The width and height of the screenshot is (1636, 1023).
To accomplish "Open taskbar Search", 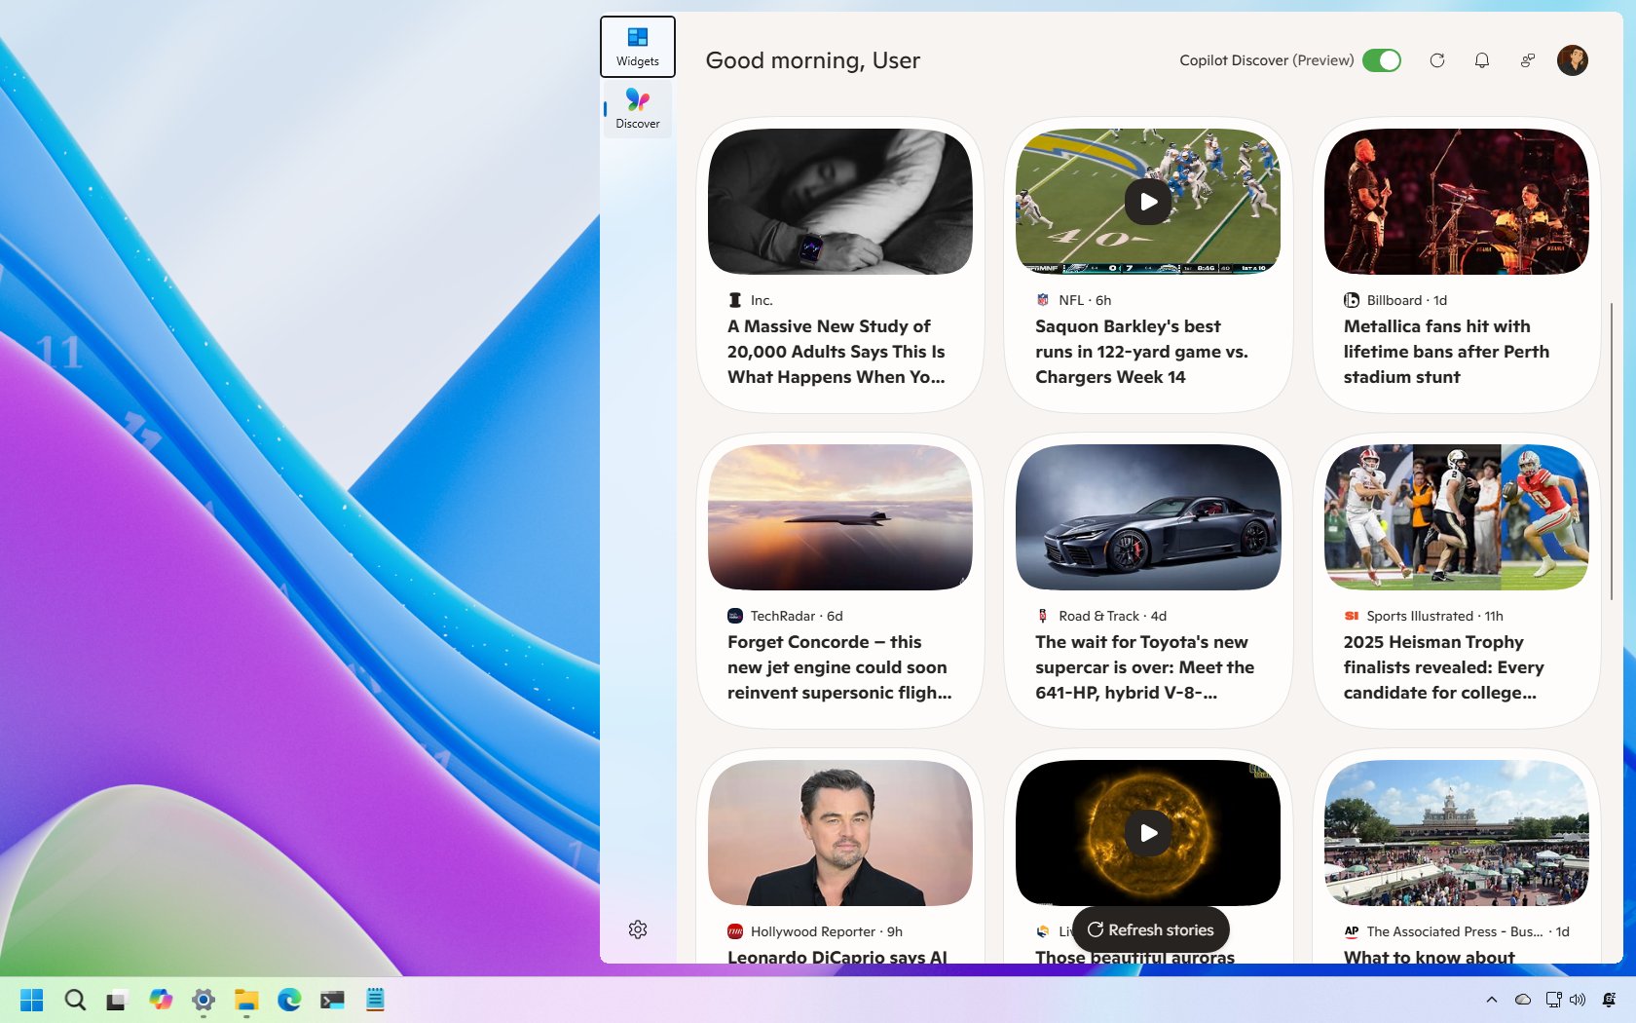I will pyautogui.click(x=75, y=1000).
